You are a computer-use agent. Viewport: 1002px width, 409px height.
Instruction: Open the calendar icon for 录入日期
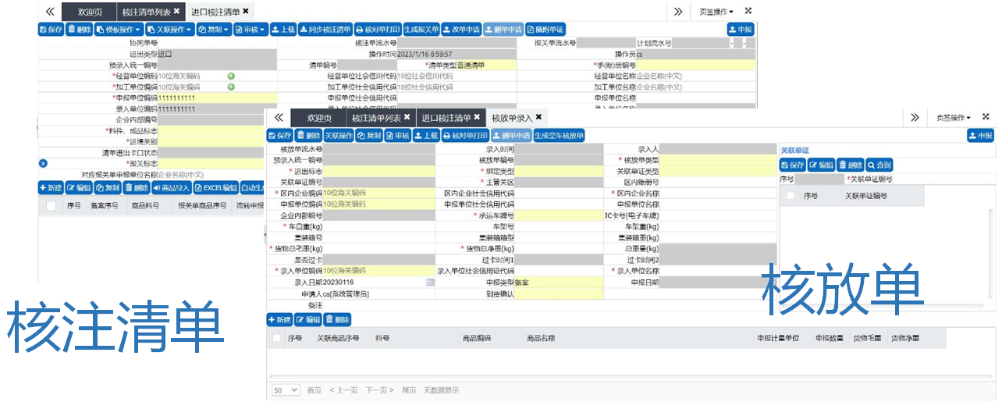point(430,282)
